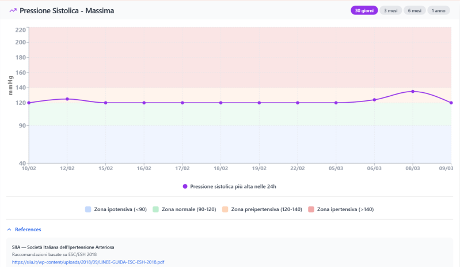Switch to the 6 mesi range

coord(415,10)
